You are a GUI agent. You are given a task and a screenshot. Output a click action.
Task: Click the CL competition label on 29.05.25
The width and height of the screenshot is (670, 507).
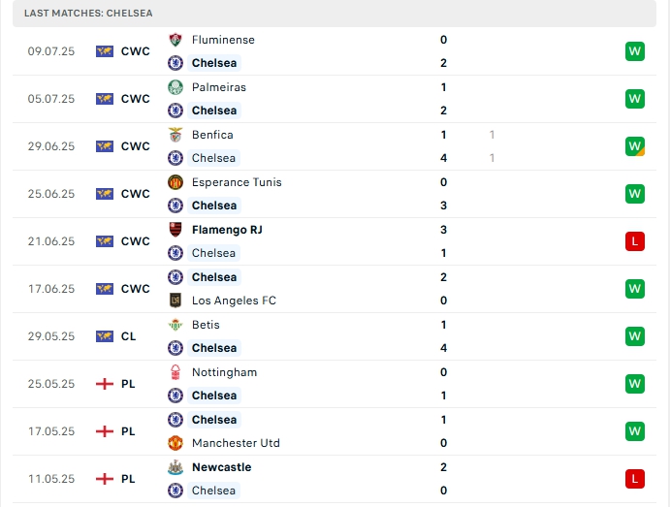129,336
